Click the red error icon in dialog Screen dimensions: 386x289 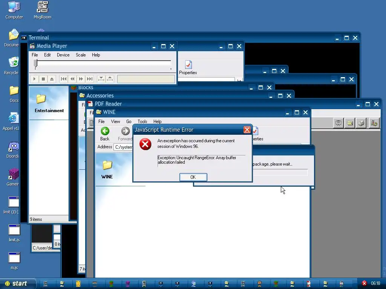coord(146,144)
